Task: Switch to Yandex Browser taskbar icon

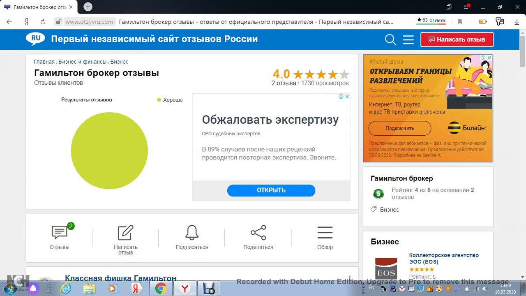Action: click(x=185, y=289)
